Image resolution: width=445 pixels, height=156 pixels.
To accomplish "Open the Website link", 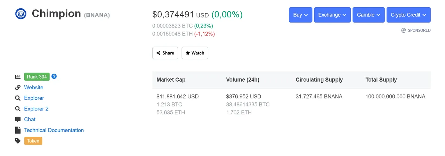I will [34, 88].
